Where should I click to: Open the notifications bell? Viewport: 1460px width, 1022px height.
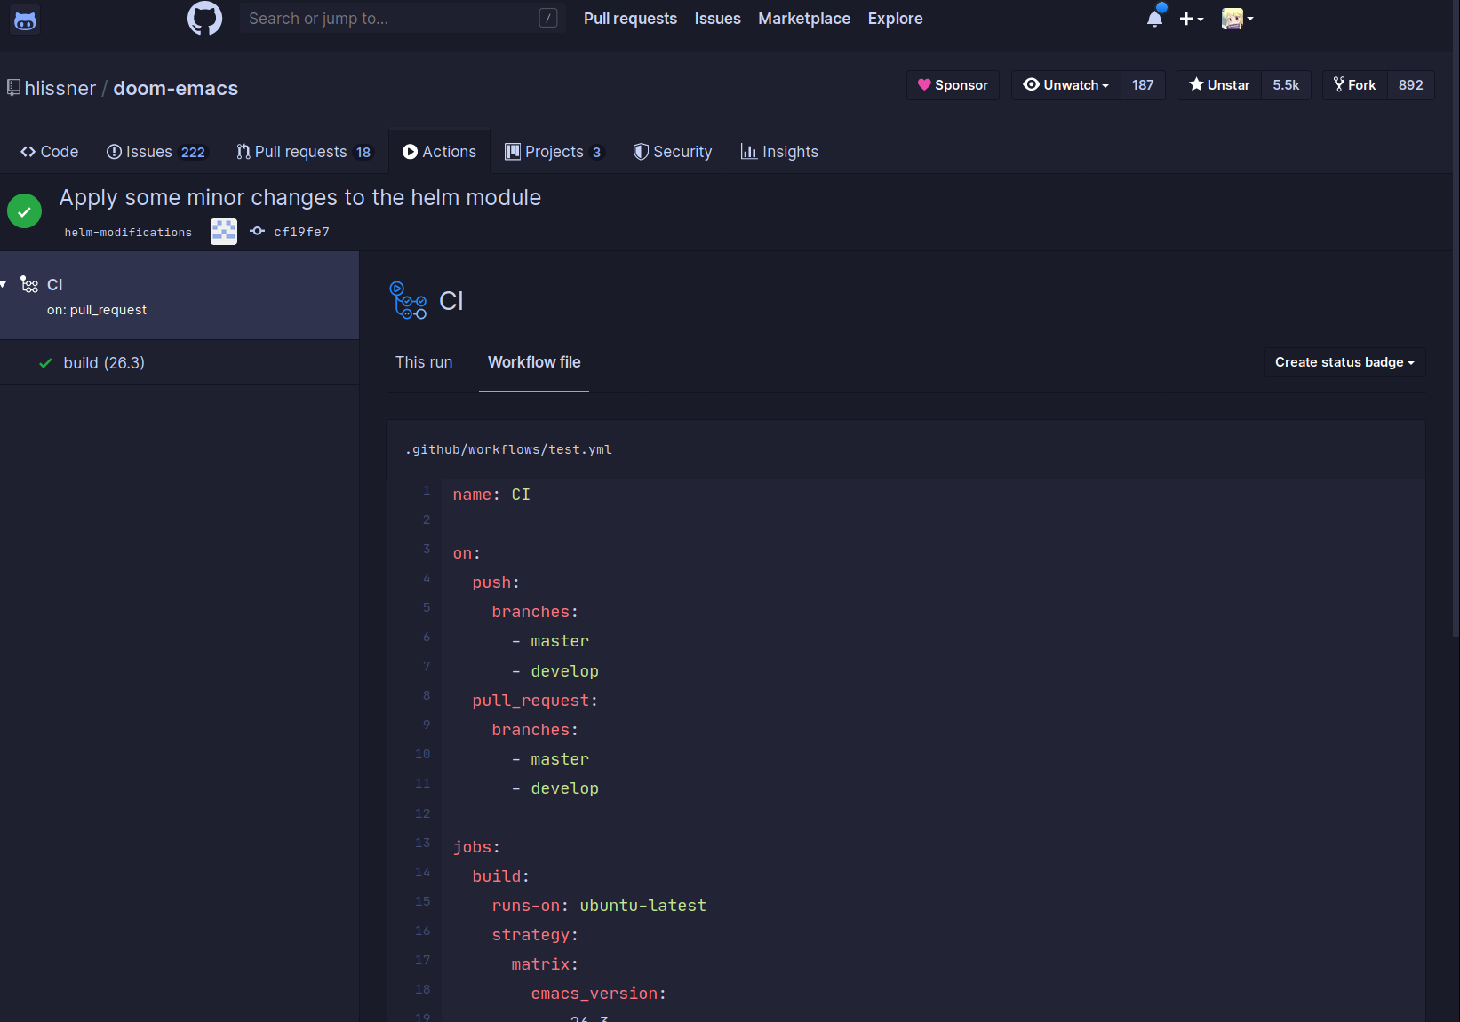point(1153,18)
